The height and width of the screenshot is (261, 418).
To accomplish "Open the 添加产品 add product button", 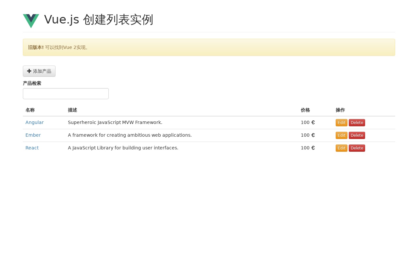I will [39, 71].
